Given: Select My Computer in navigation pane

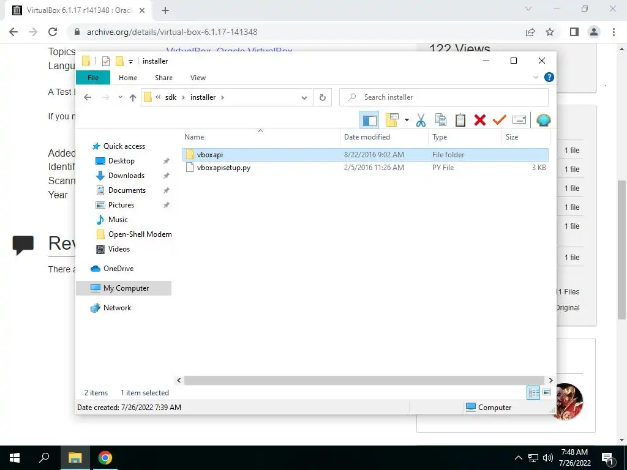Looking at the screenshot, I should click(x=124, y=288).
